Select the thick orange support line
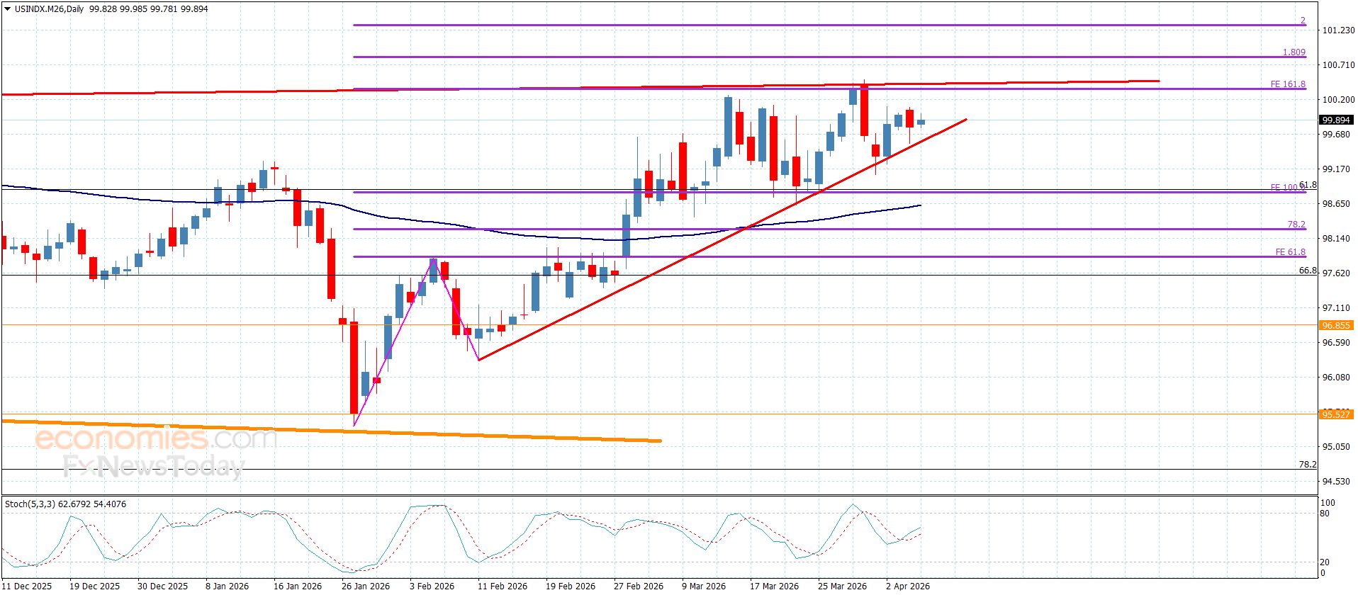The width and height of the screenshot is (1358, 595). coord(354,431)
